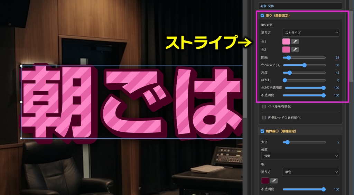Open the 塗り方 ストライプ dropdown
Image resolution: width=354 pixels, height=195 pixels.
(x=310, y=33)
